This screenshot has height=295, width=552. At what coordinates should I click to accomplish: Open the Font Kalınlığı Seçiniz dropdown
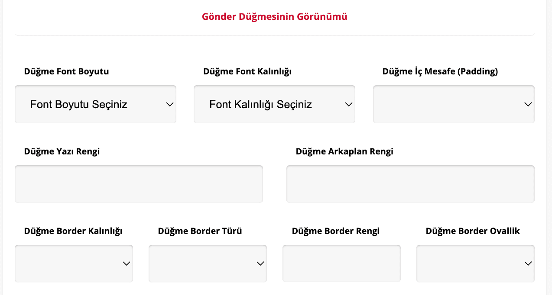pyautogui.click(x=274, y=104)
